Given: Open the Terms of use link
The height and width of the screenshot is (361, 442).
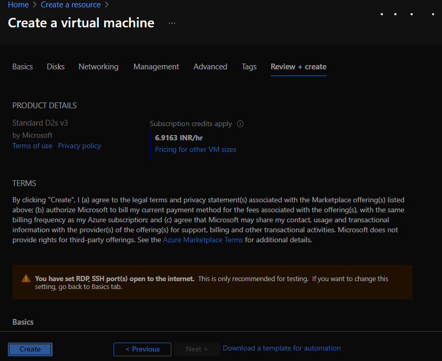Looking at the screenshot, I should (x=32, y=146).
